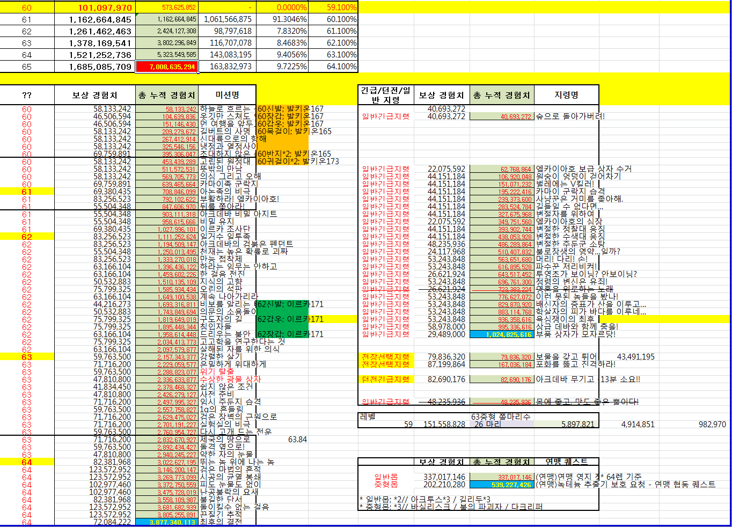Select the 긴급/던전/일반 지령 header cell

385,95
